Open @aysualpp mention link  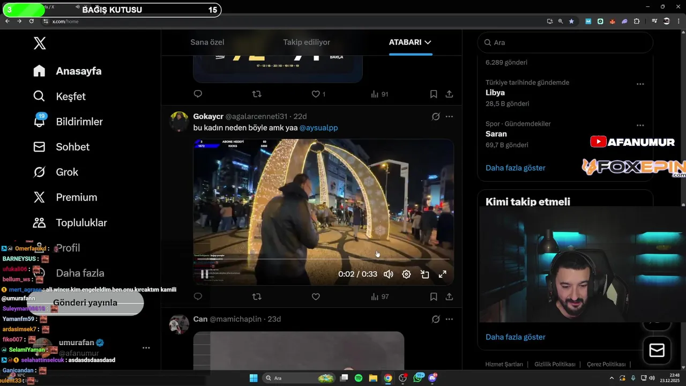[x=318, y=128]
